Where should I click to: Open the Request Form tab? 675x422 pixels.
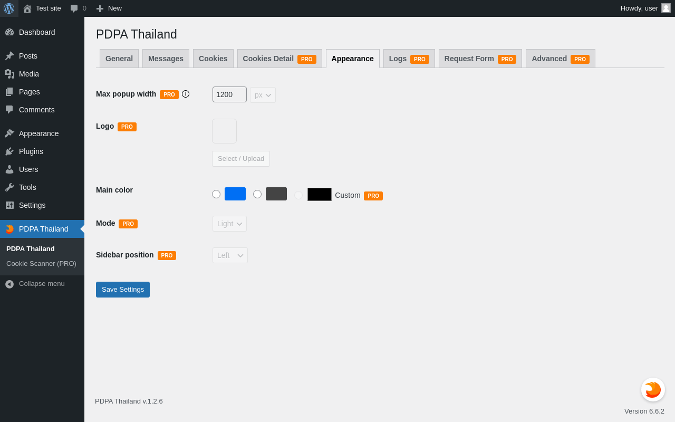(480, 59)
